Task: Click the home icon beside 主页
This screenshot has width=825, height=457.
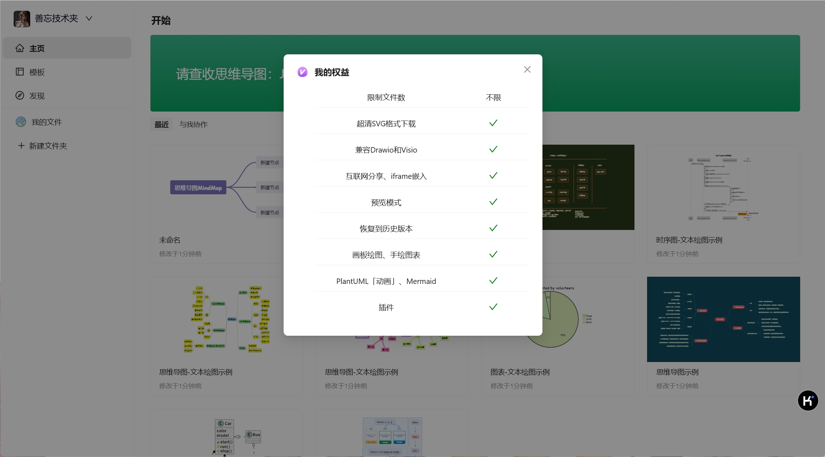Action: (x=20, y=48)
